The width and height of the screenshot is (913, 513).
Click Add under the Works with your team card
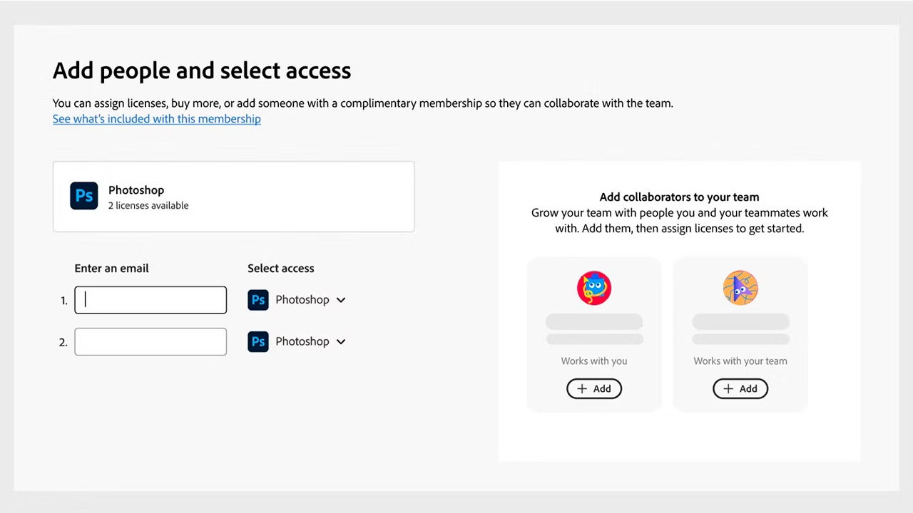[x=740, y=388]
